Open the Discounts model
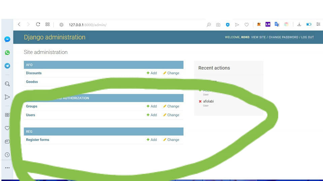 (34, 73)
